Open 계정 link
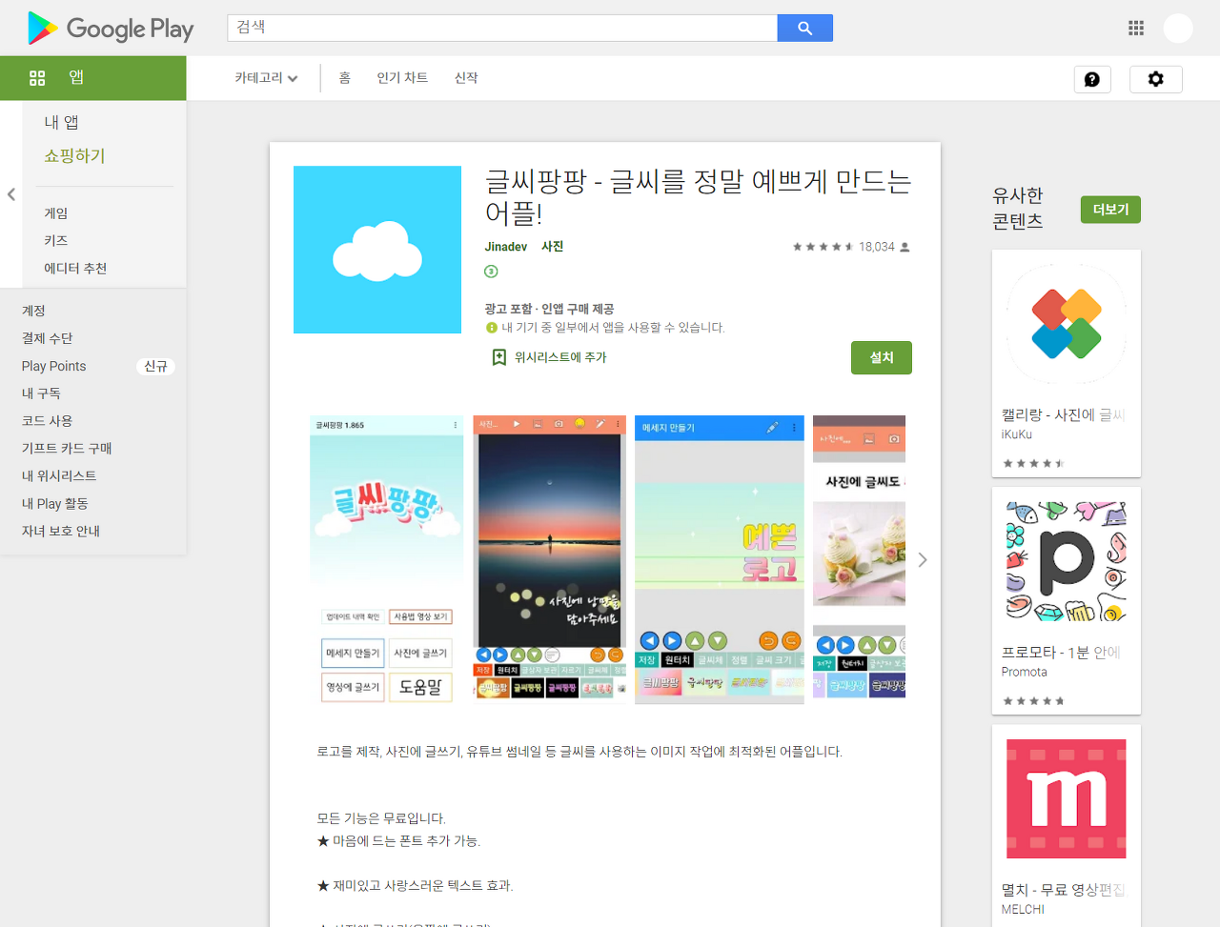 point(33,311)
